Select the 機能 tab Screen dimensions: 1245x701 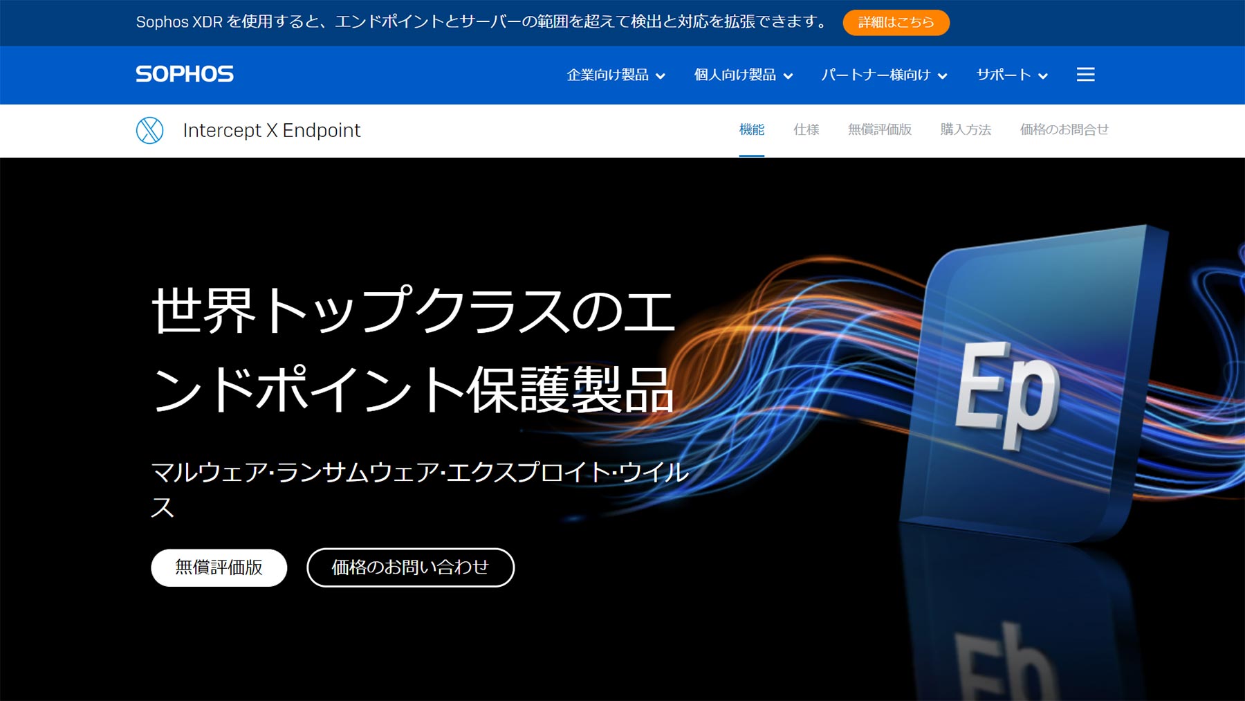(752, 129)
